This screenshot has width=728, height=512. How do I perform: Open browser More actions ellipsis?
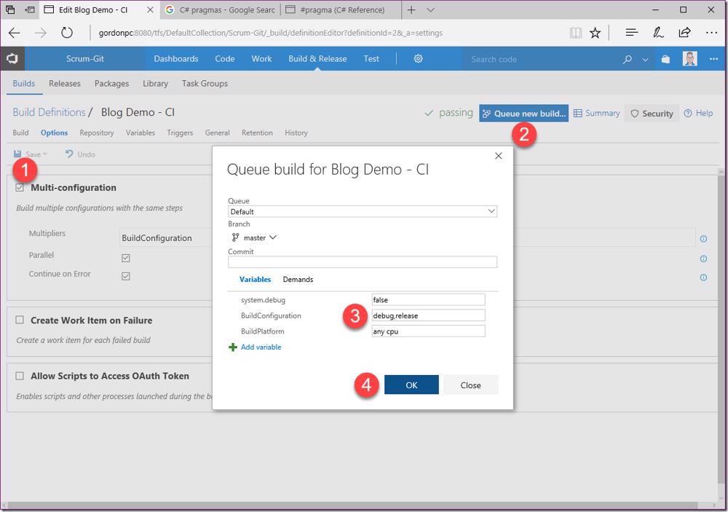[x=711, y=33]
